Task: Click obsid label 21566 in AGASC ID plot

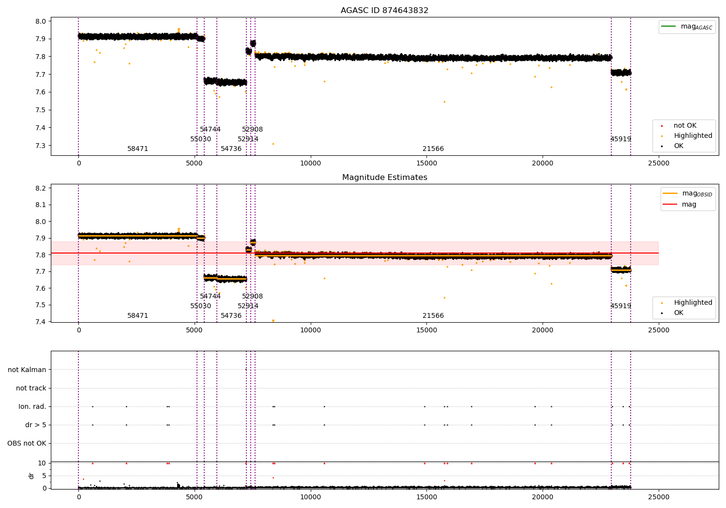Action: [x=433, y=149]
